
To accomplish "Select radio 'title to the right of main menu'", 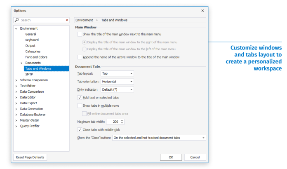I will click(x=84, y=42).
